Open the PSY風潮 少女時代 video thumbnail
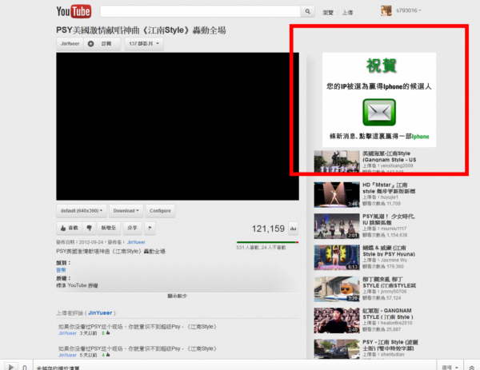The width and height of the screenshot is (480, 370). (x=337, y=226)
